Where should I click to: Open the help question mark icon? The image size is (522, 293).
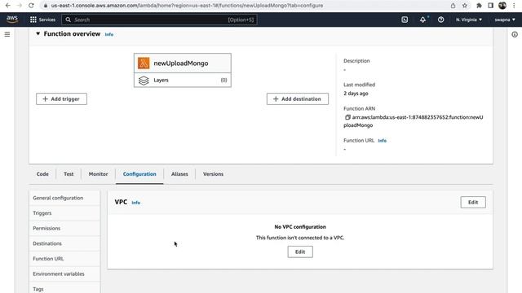pos(440,20)
